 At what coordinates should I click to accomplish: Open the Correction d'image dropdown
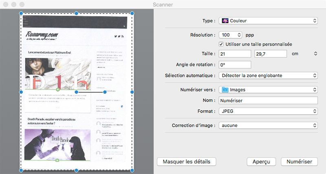click(268, 126)
